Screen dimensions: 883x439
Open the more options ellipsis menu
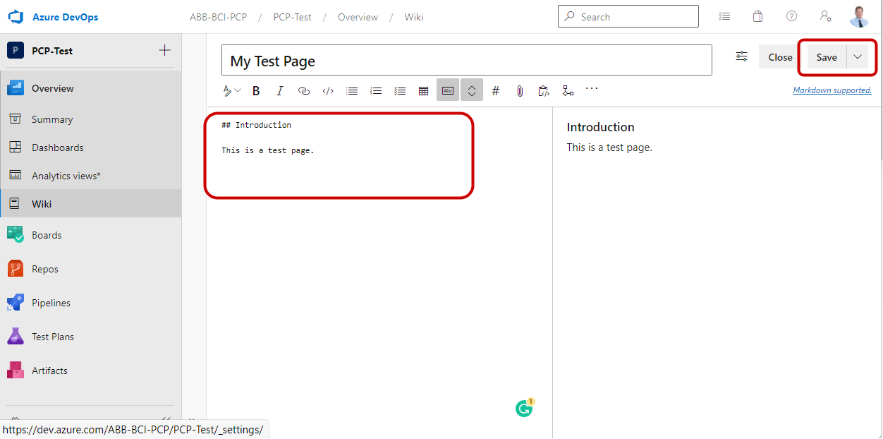(592, 89)
